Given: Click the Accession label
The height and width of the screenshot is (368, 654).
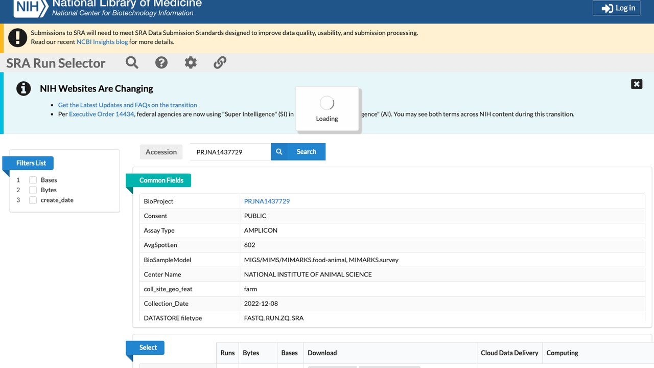Looking at the screenshot, I should point(161,152).
